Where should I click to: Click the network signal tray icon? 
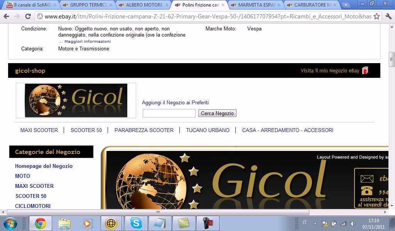pos(343,223)
